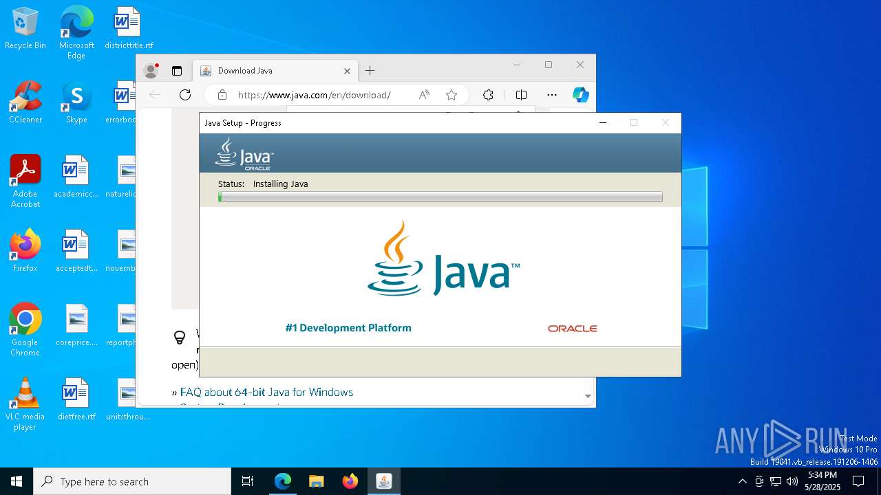Click the Java installation progress bar
The image size is (881, 495).
pyautogui.click(x=440, y=197)
